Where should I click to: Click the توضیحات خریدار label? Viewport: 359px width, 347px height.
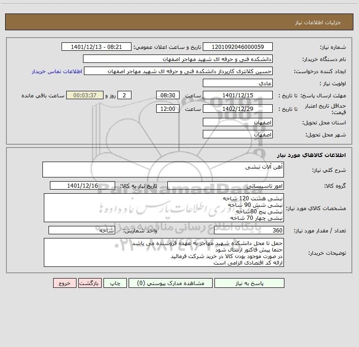[327, 253]
